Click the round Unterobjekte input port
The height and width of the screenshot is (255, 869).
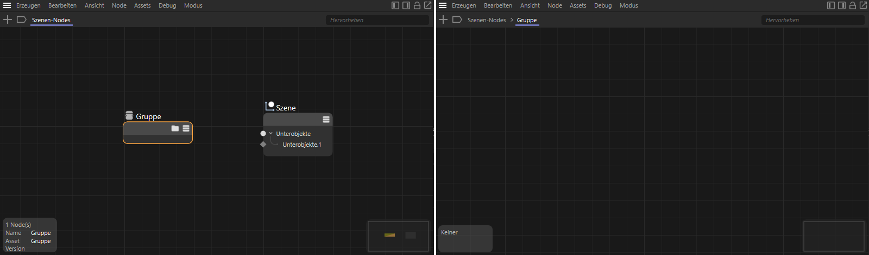(263, 133)
